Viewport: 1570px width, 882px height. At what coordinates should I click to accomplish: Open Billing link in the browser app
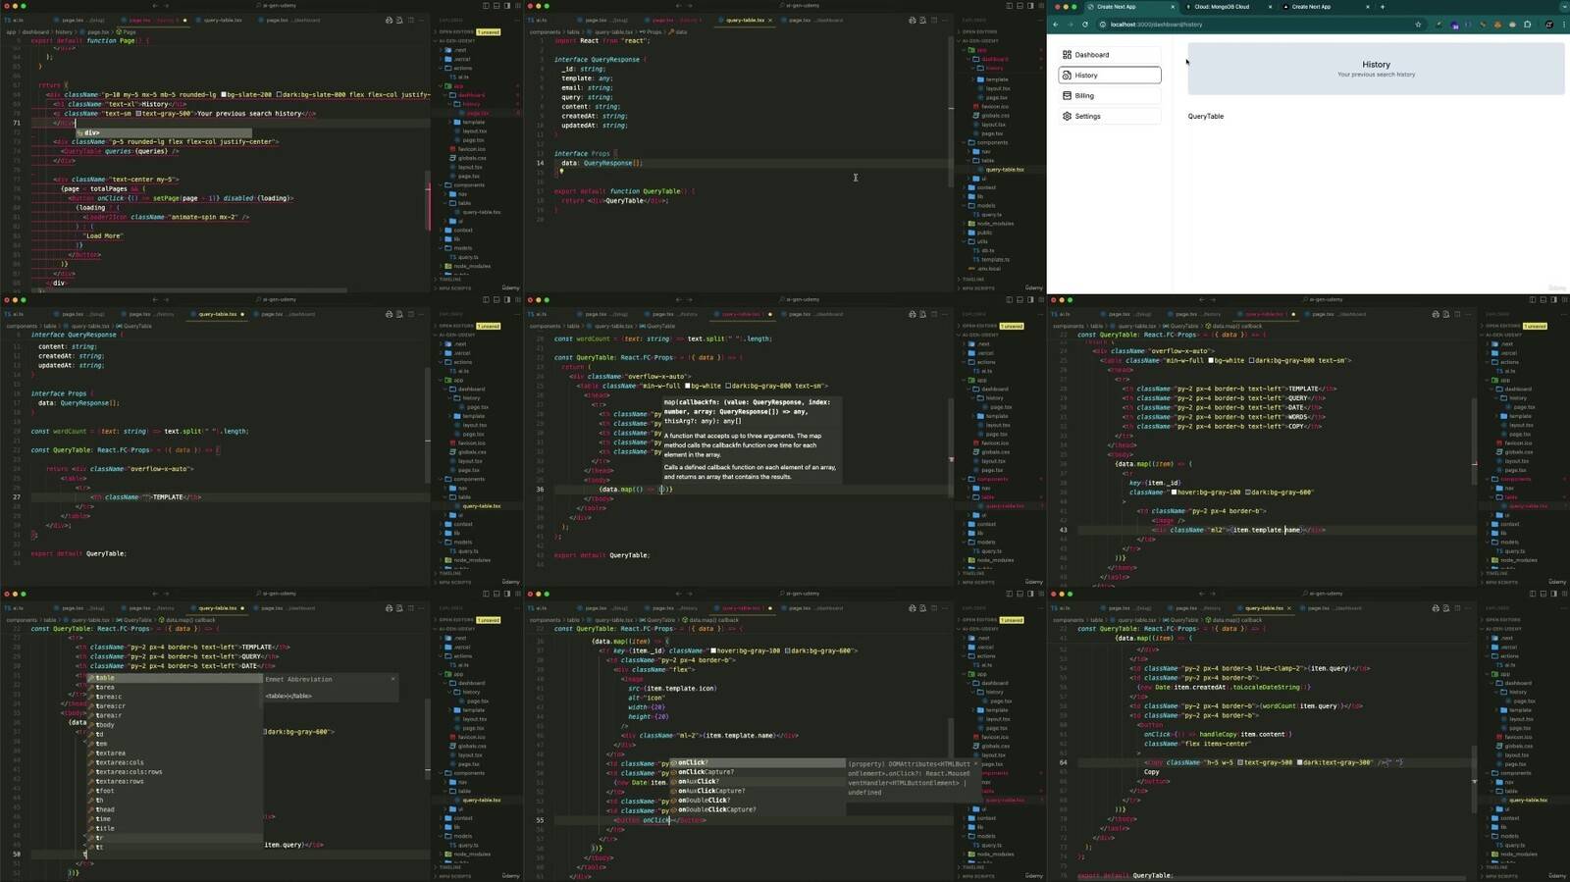click(1110, 96)
